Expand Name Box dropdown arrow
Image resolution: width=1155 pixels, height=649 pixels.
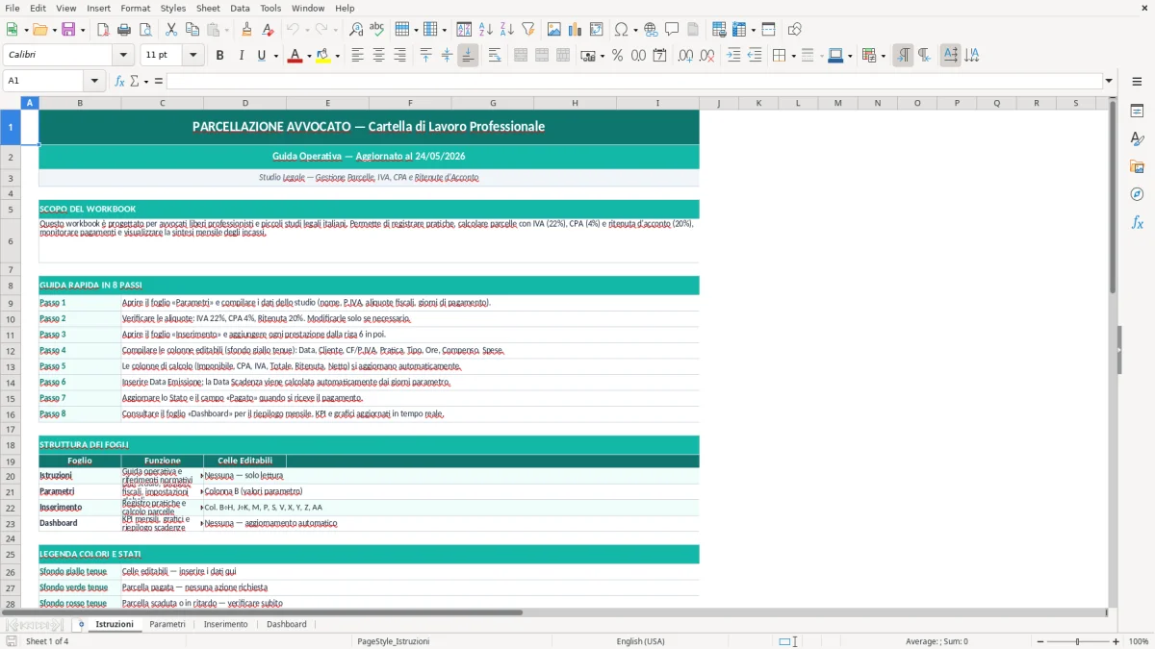click(x=94, y=81)
